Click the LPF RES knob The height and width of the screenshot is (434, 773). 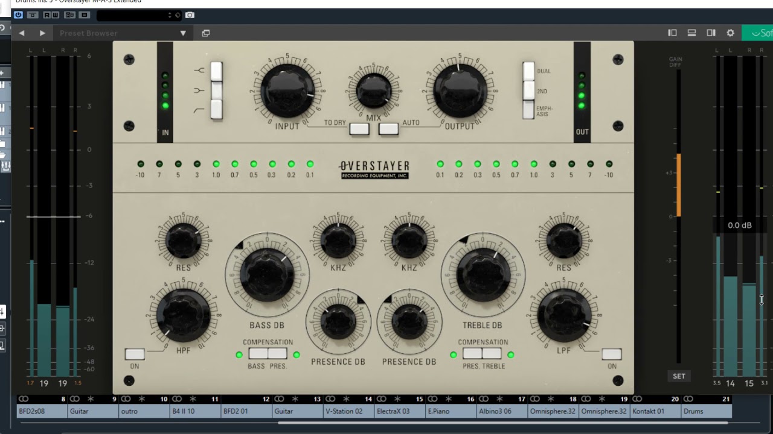[564, 241]
